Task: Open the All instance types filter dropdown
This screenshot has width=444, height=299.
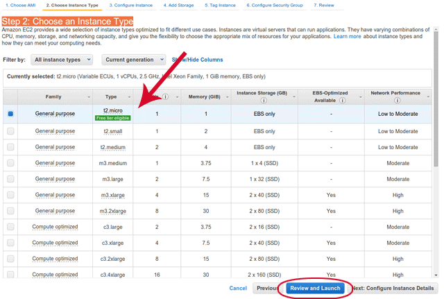Action: tap(62, 60)
